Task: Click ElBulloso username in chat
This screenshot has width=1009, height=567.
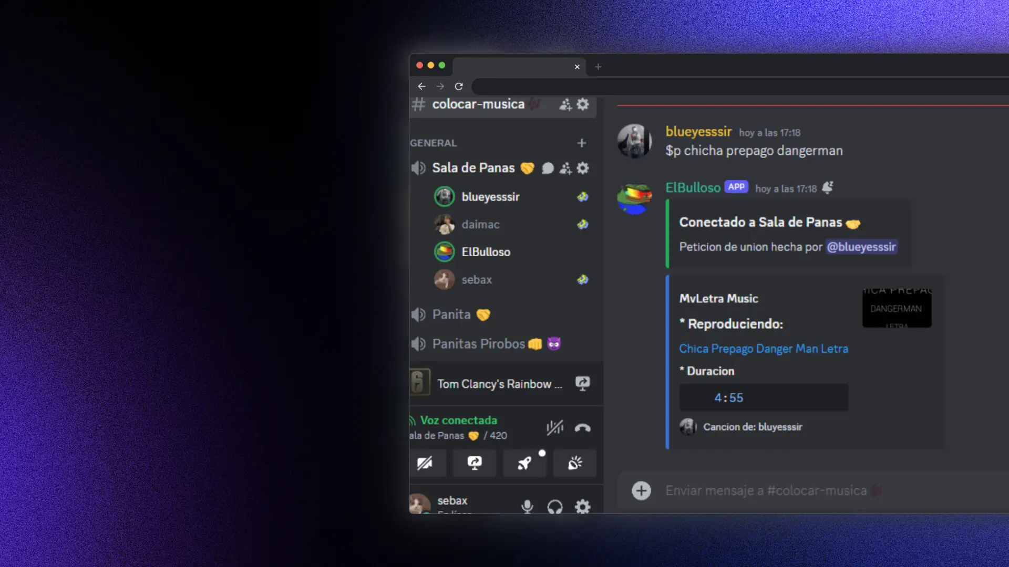Action: tap(693, 187)
